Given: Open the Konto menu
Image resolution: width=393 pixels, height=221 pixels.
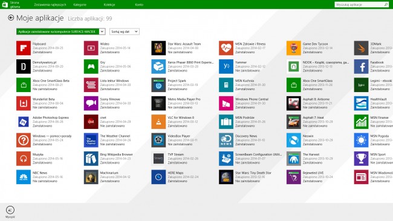Looking at the screenshot, I should click(x=139, y=5).
